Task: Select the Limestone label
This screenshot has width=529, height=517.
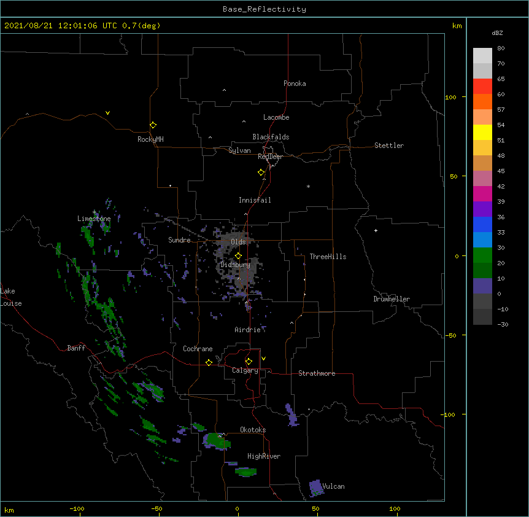Action: click(x=94, y=219)
